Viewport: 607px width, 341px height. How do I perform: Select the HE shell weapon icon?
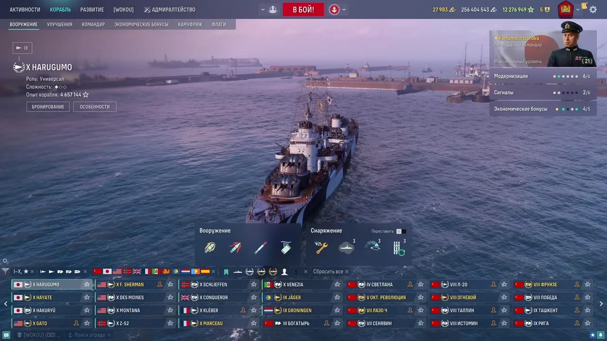pos(210,248)
